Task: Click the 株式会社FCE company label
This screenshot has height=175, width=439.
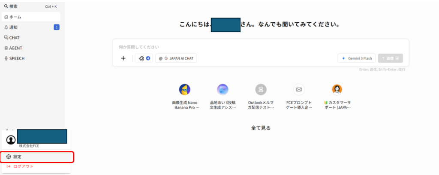Action: 29,146
